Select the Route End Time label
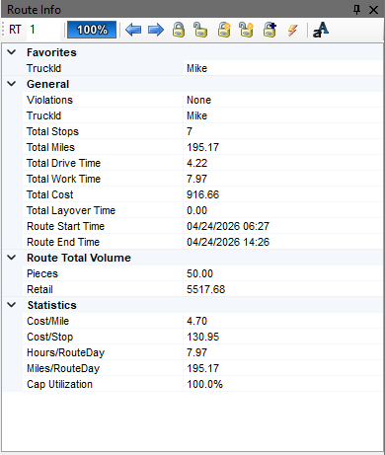This screenshot has height=455, width=385. pyautogui.click(x=63, y=242)
